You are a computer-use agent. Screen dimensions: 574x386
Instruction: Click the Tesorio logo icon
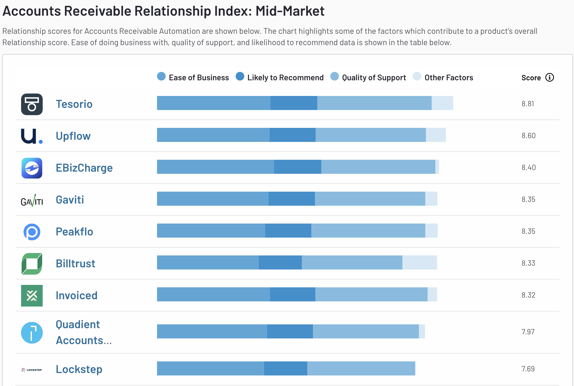pyautogui.click(x=32, y=104)
